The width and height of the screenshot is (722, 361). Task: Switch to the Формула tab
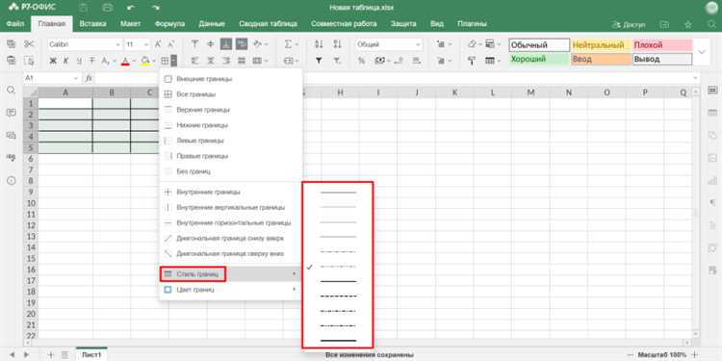coord(169,23)
